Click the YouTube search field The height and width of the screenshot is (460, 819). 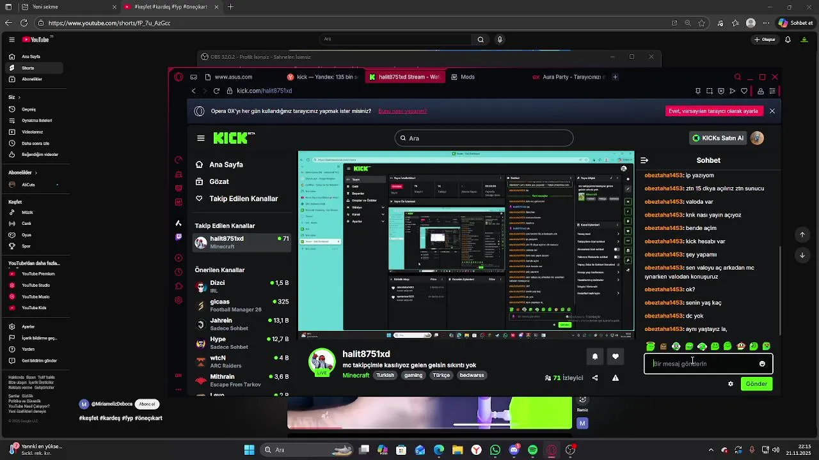[x=395, y=40]
